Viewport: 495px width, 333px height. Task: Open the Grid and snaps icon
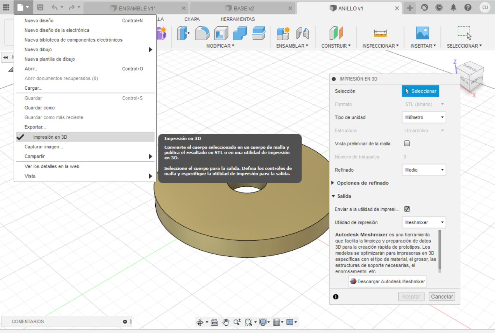point(276,322)
